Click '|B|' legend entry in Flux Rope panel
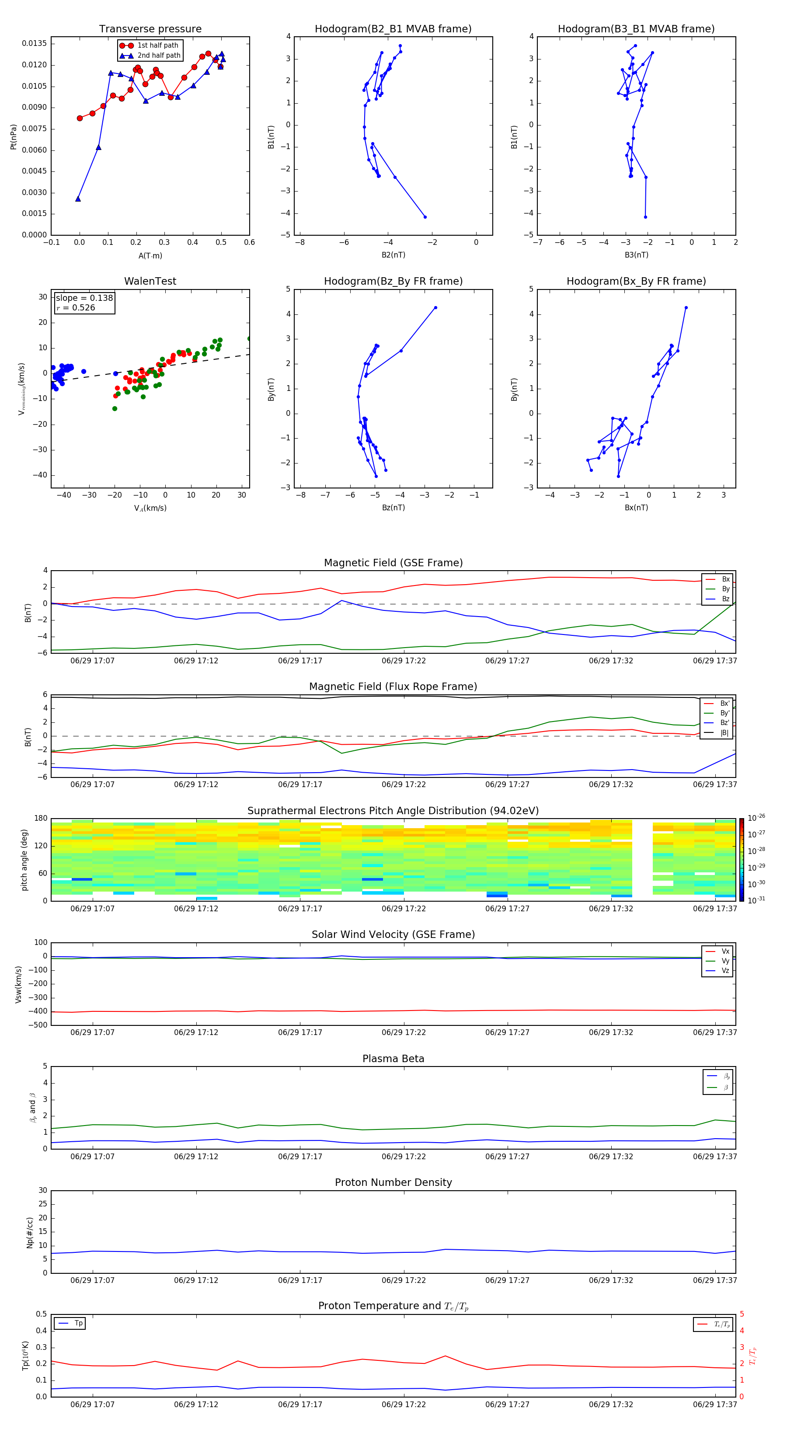Screen dimensions: 787x1443 pos(717,733)
